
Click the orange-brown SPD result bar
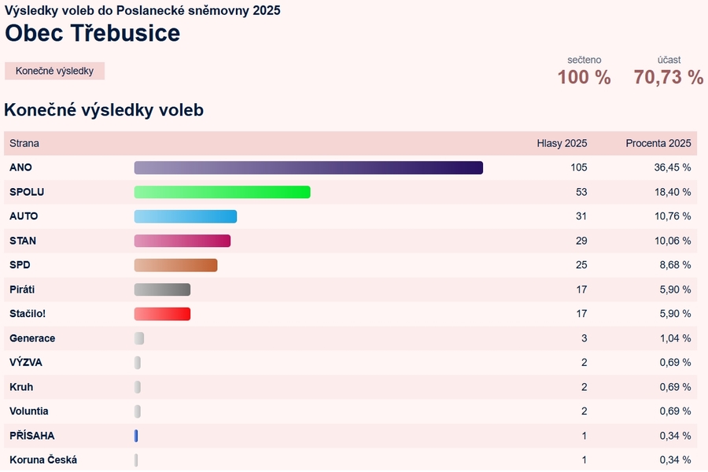[175, 265]
